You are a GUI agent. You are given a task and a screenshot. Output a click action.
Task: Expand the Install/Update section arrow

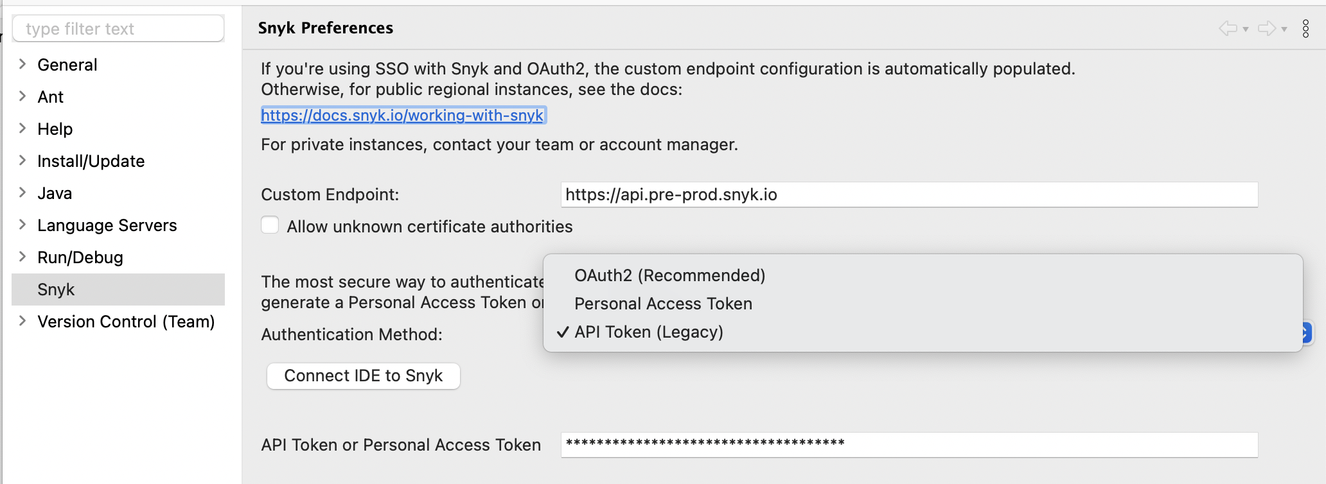point(22,160)
